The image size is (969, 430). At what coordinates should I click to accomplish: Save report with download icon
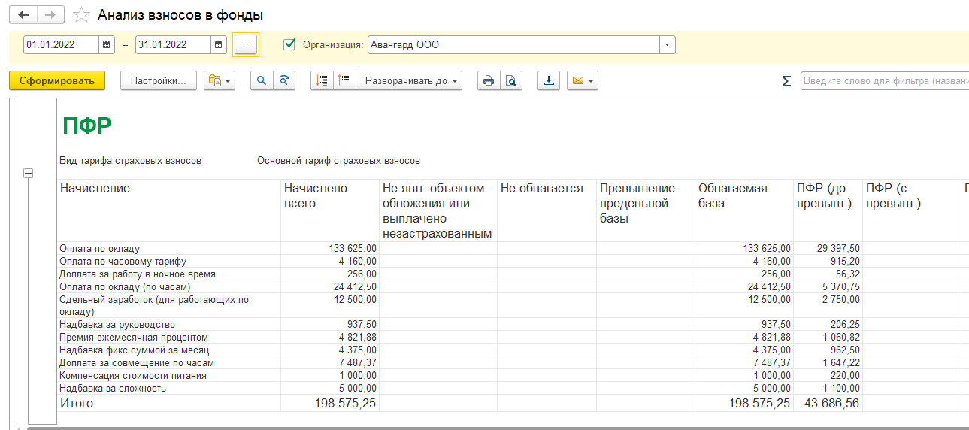549,81
